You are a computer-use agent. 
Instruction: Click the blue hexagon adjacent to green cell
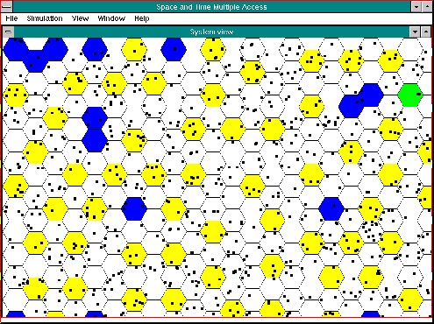point(371,95)
